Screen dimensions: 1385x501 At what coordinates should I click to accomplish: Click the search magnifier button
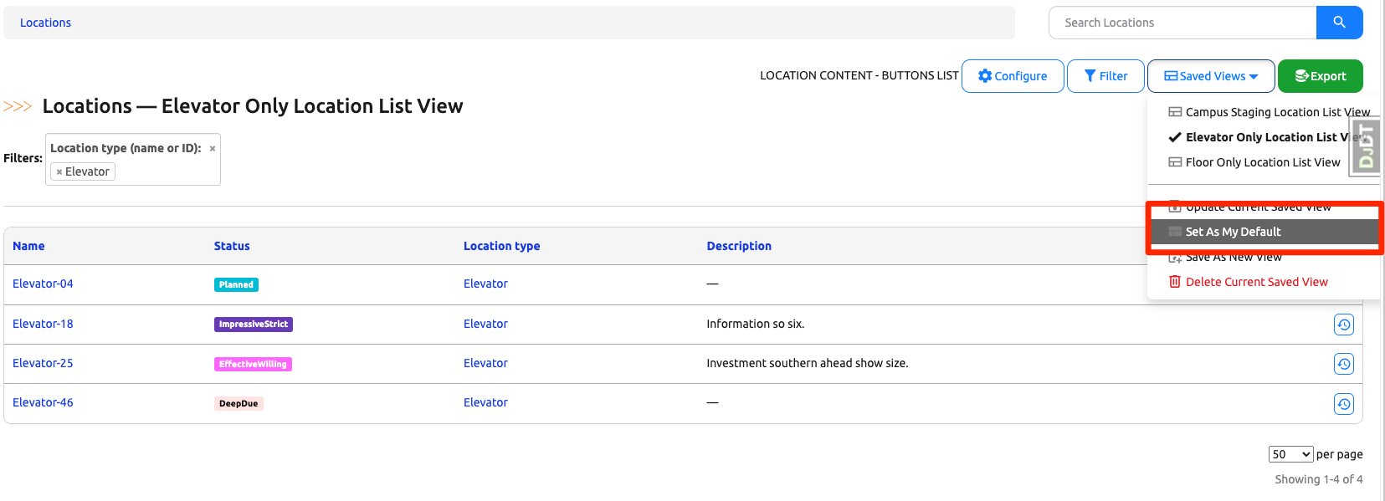click(1339, 23)
